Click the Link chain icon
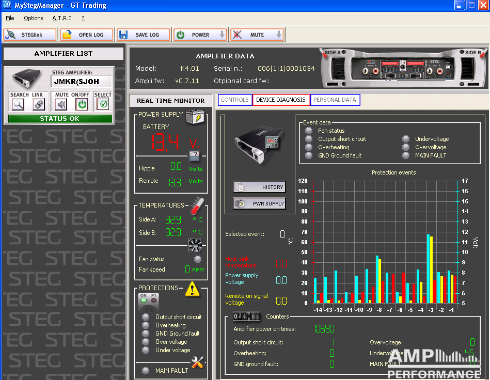 [38, 104]
